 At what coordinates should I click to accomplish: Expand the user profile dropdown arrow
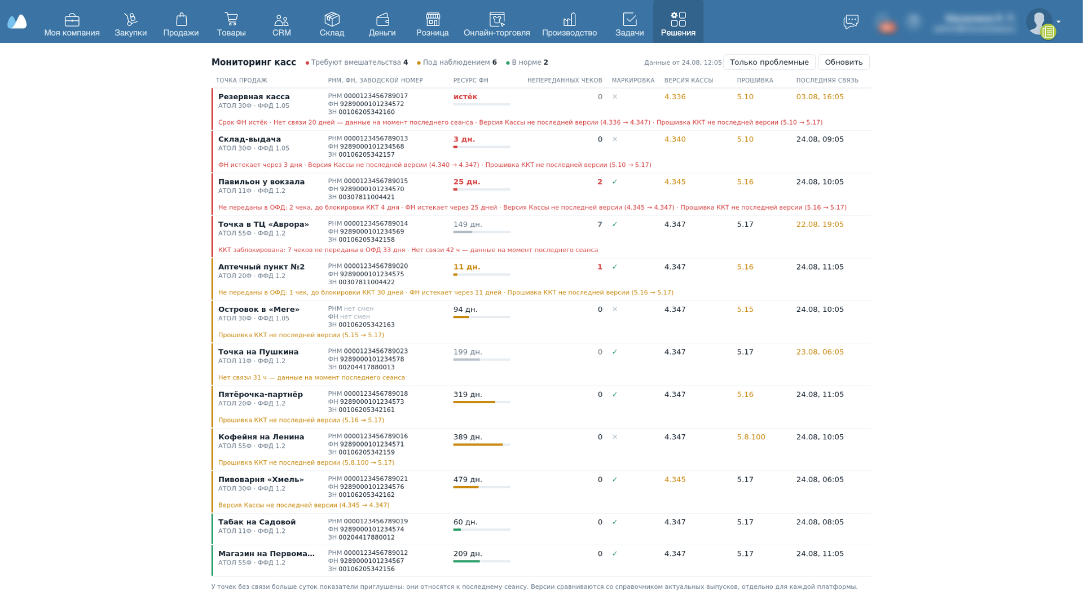[x=1059, y=22]
